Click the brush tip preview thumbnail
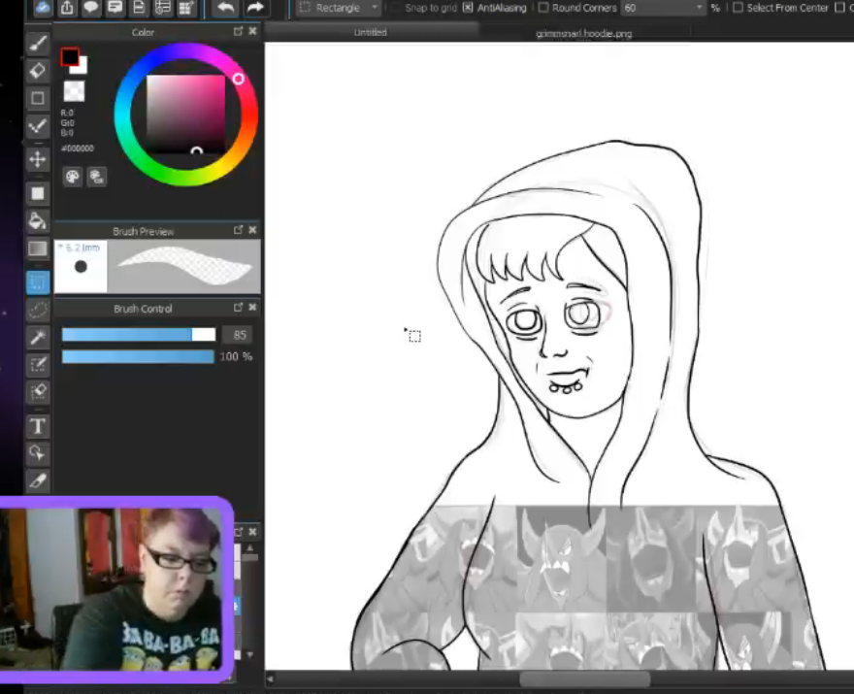854x694 pixels. click(81, 266)
